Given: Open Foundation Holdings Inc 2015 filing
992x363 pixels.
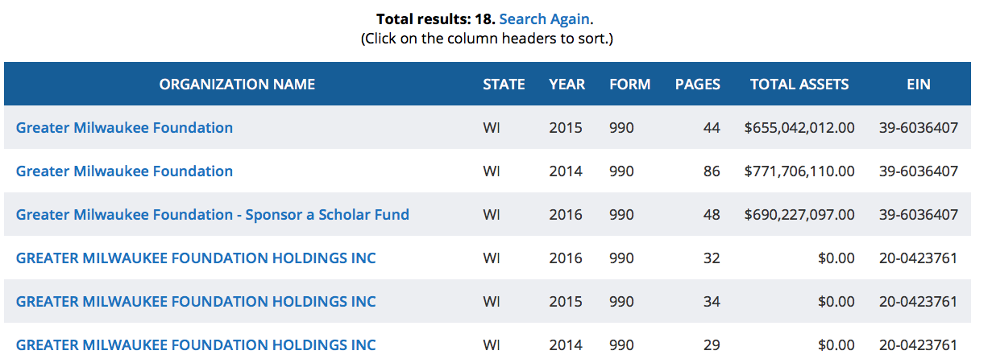Looking at the screenshot, I should tap(196, 302).
